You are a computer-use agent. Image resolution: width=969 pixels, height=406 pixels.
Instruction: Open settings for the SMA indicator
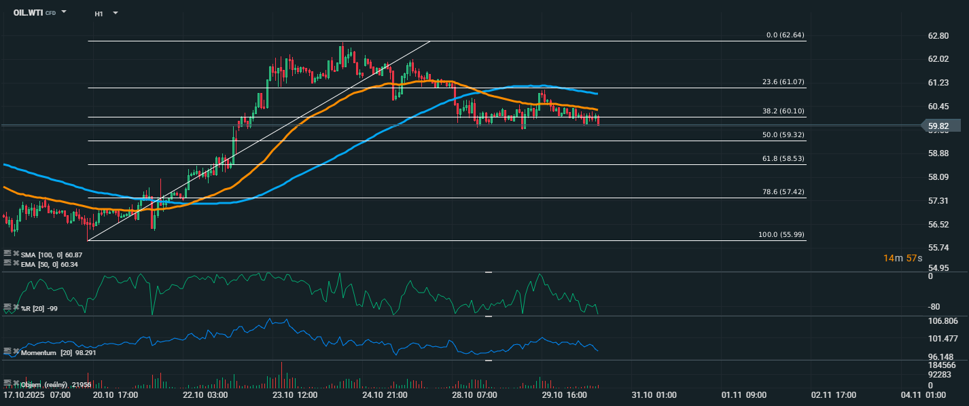coord(7,253)
